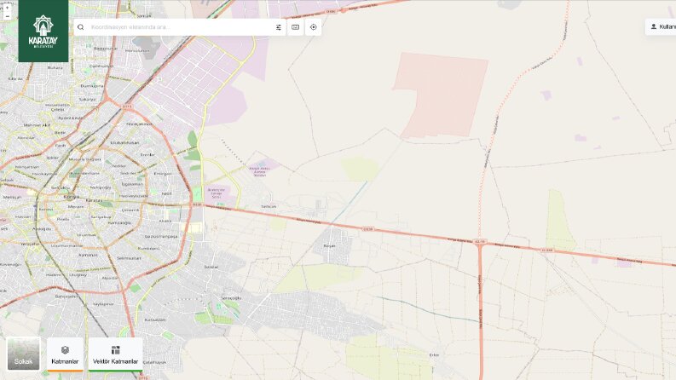Click the search magnifier icon
The image size is (676, 380).
[81, 27]
